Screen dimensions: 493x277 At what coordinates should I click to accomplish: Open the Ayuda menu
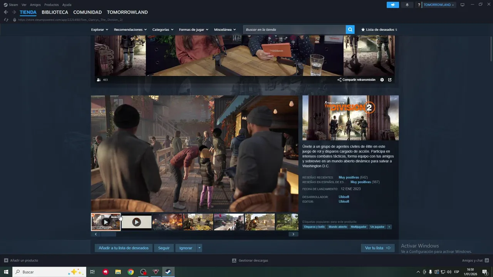coord(67,5)
